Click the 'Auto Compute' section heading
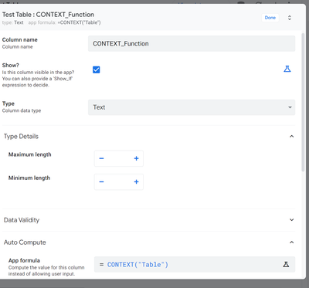Viewport: 309px width, 288px height. (x=25, y=242)
